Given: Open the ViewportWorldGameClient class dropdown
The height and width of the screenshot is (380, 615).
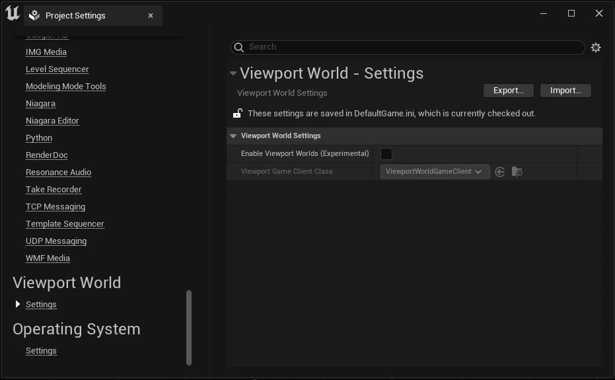Looking at the screenshot, I should point(435,172).
